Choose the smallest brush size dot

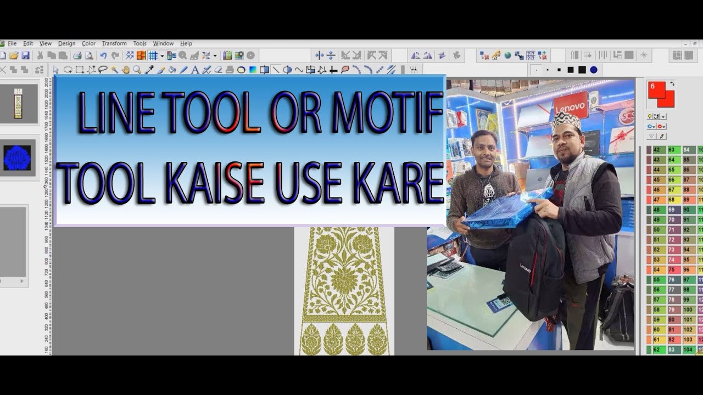pyautogui.click(x=536, y=70)
